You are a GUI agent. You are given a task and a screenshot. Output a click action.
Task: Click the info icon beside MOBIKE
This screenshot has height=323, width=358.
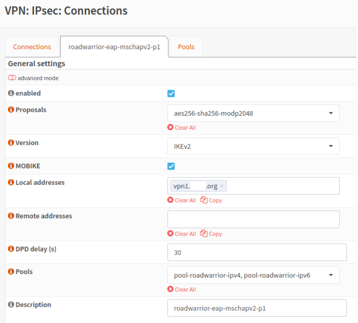coord(11,166)
